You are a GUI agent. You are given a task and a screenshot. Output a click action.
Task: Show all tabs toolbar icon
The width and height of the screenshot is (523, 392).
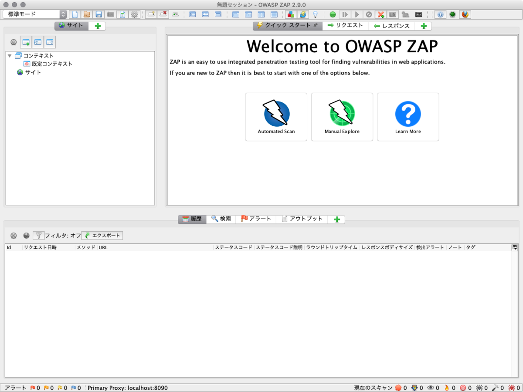pyautogui.click(x=151, y=14)
